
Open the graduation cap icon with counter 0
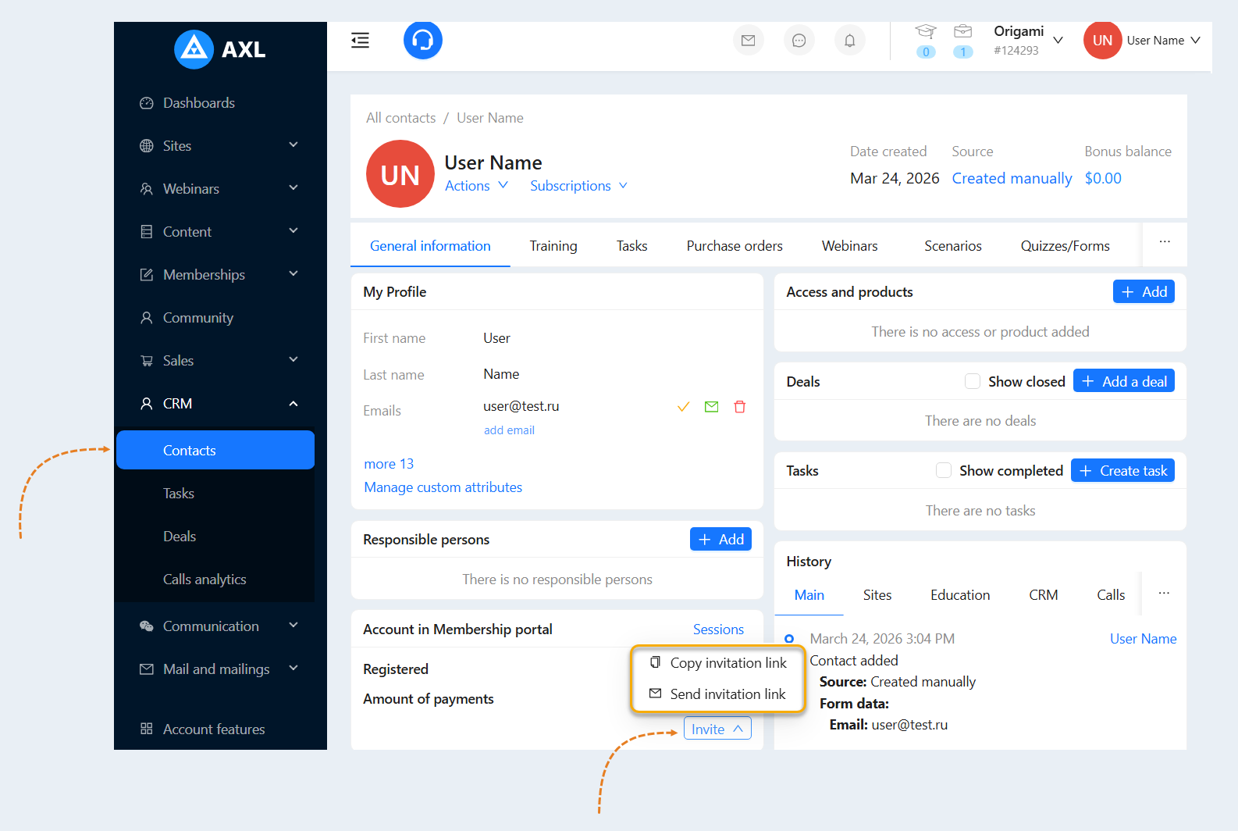926,41
